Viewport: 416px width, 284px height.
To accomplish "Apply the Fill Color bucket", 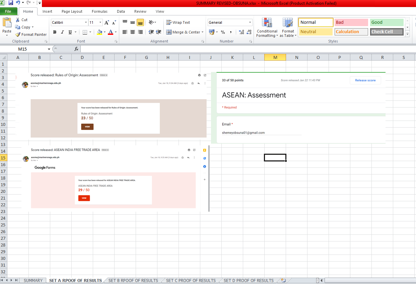I will tap(99, 32).
